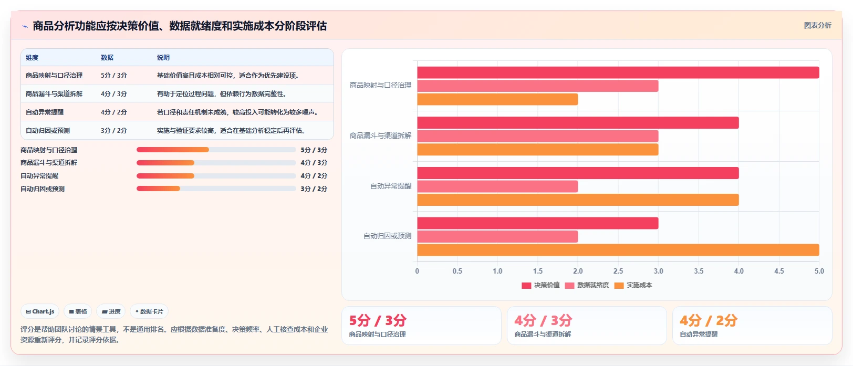Image resolution: width=853 pixels, height=366 pixels.
Task: Click the footnote 评分是帮助团队讨论的情景工具
Action: 174,334
